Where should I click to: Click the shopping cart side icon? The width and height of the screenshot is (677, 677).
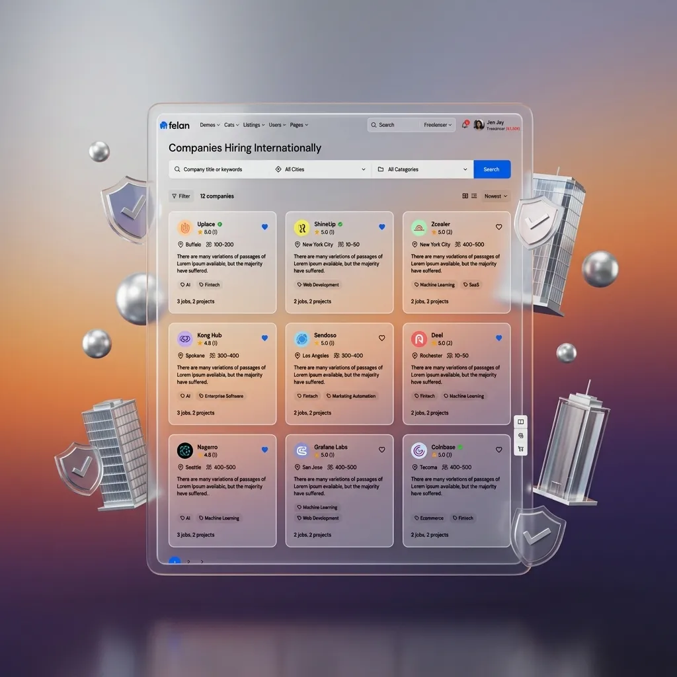(x=521, y=449)
